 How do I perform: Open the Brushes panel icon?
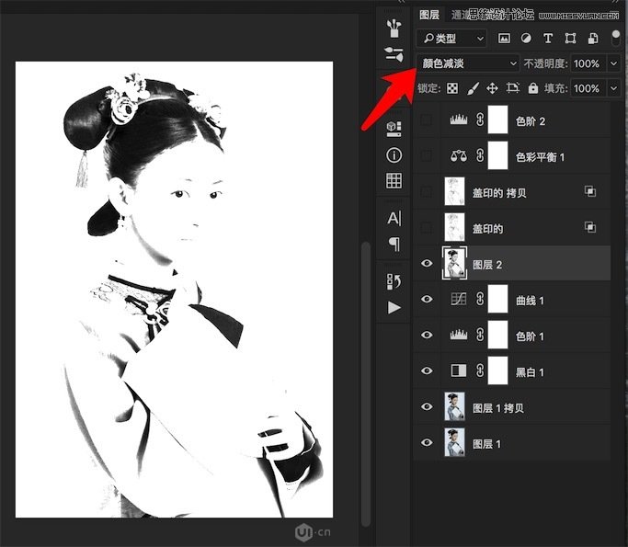point(394,28)
